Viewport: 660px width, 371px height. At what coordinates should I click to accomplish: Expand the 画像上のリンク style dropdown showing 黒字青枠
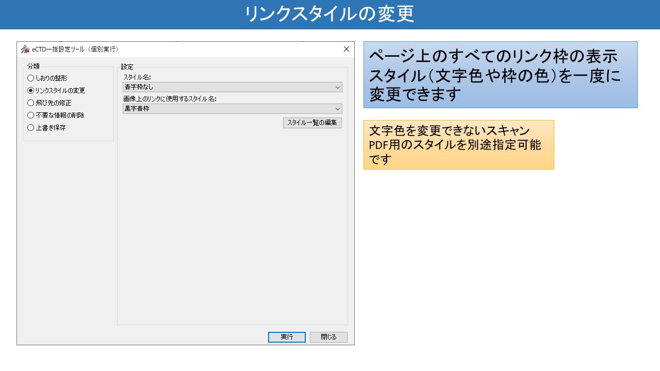(233, 109)
